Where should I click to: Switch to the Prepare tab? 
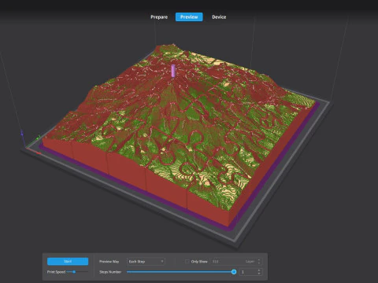tap(159, 17)
